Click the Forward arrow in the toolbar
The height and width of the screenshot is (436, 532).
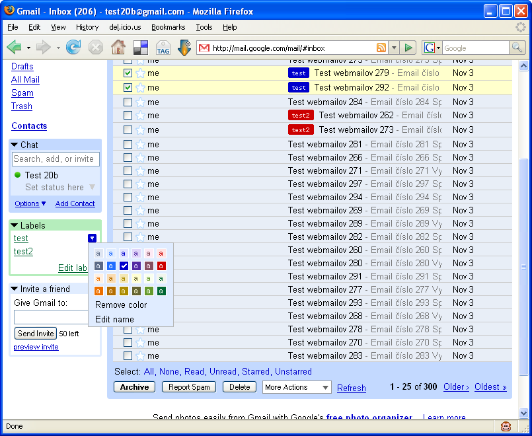click(43, 48)
